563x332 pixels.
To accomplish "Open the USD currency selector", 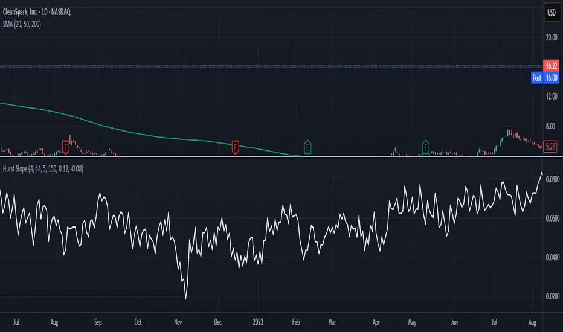I will (x=552, y=13).
